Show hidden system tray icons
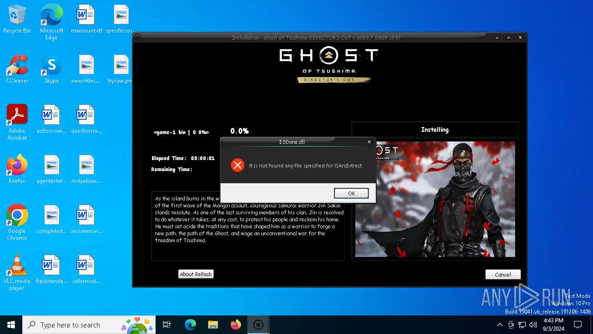This screenshot has height=334, width=593. (x=499, y=325)
